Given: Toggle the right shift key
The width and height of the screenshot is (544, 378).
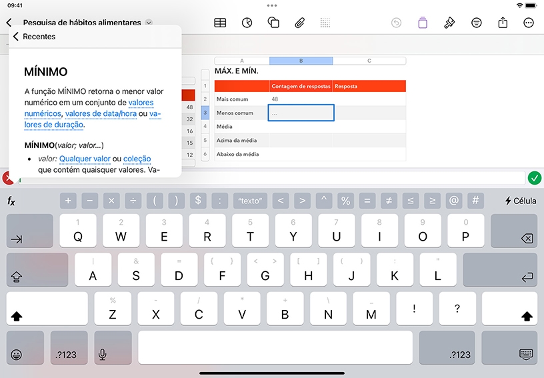Looking at the screenshot, I should (509, 308).
